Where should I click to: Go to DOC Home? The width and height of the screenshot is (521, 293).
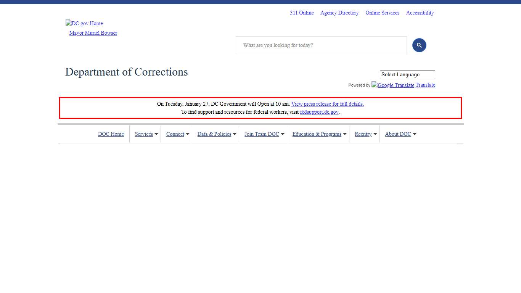111,134
